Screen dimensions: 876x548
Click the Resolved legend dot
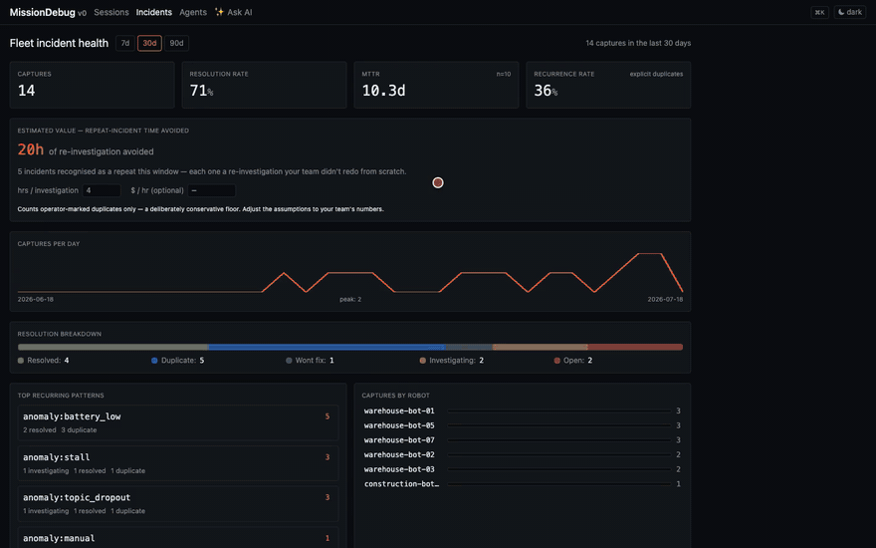[21, 361]
